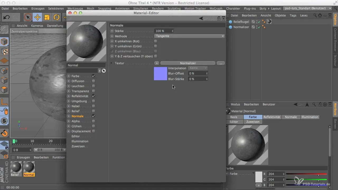Expand the Farbe color mode triangle
This screenshot has height=190, width=338.
pos(253,173)
